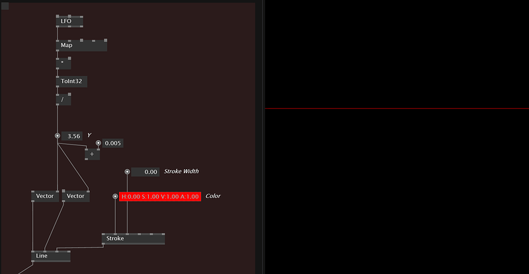Select the Line node
529x274 pixels.
pos(50,256)
